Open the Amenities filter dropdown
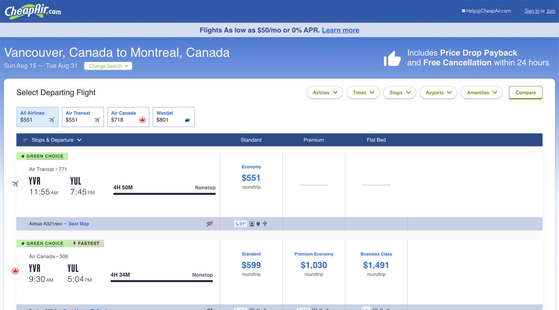This screenshot has width=559, height=310. tap(481, 92)
